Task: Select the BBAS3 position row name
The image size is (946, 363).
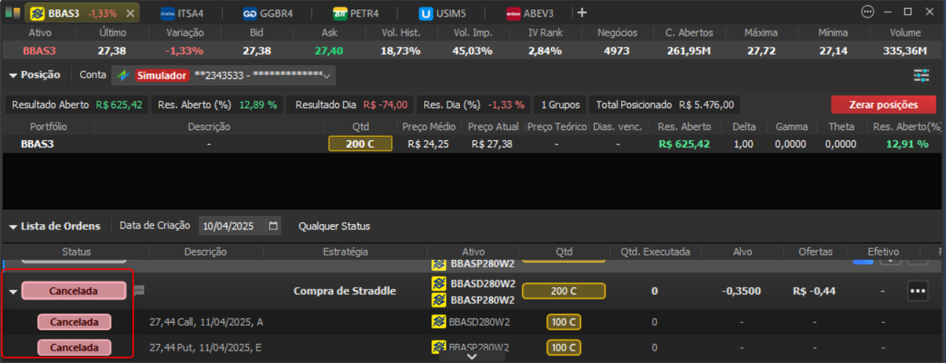Action: pyautogui.click(x=37, y=144)
